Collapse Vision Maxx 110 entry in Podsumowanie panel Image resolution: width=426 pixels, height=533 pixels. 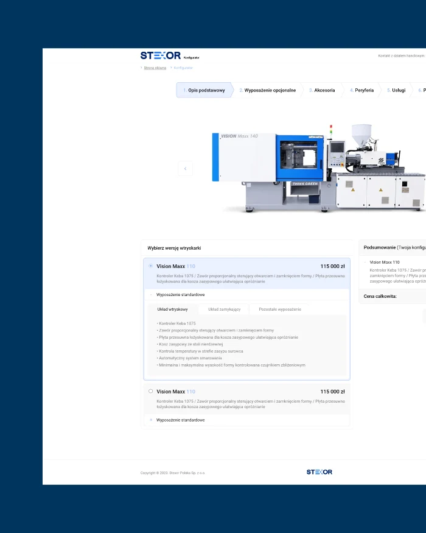click(365, 262)
